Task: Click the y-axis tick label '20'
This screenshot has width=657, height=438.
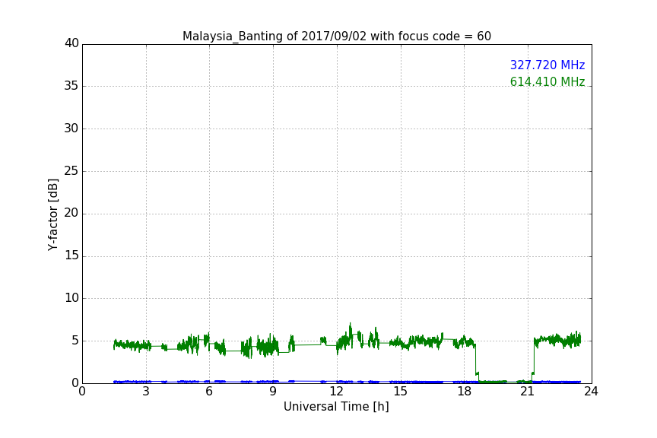Action: (71, 213)
